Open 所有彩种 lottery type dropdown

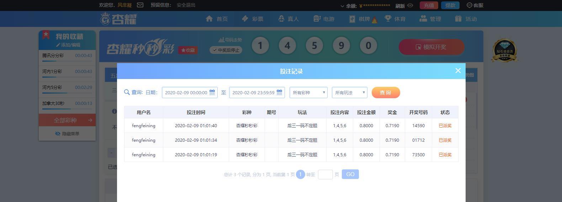(308, 92)
